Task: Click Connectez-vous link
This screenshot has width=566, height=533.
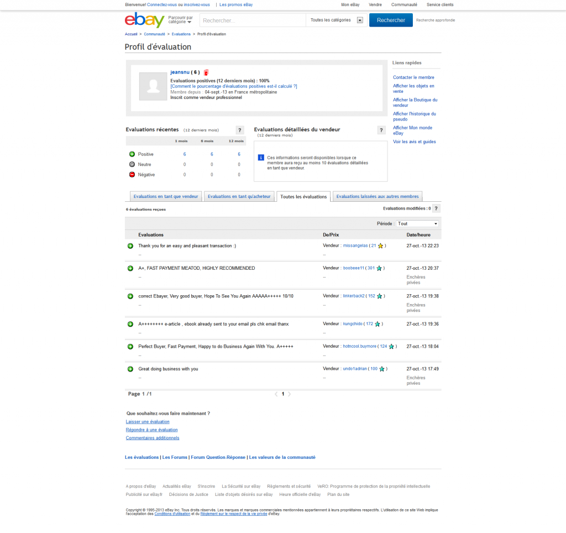Action: pyautogui.click(x=162, y=4)
